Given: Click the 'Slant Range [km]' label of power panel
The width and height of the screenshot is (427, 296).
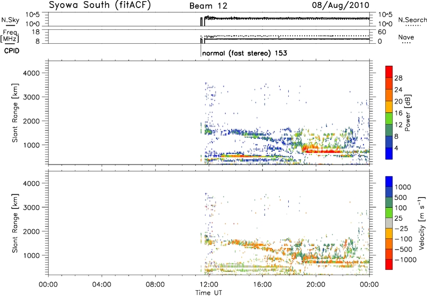Looking at the screenshot, I should click(15, 113).
